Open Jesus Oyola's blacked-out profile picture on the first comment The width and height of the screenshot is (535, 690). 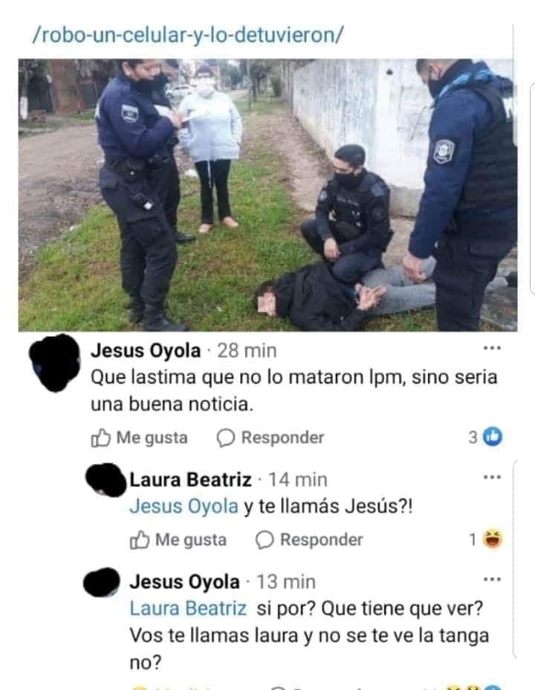click(x=55, y=363)
